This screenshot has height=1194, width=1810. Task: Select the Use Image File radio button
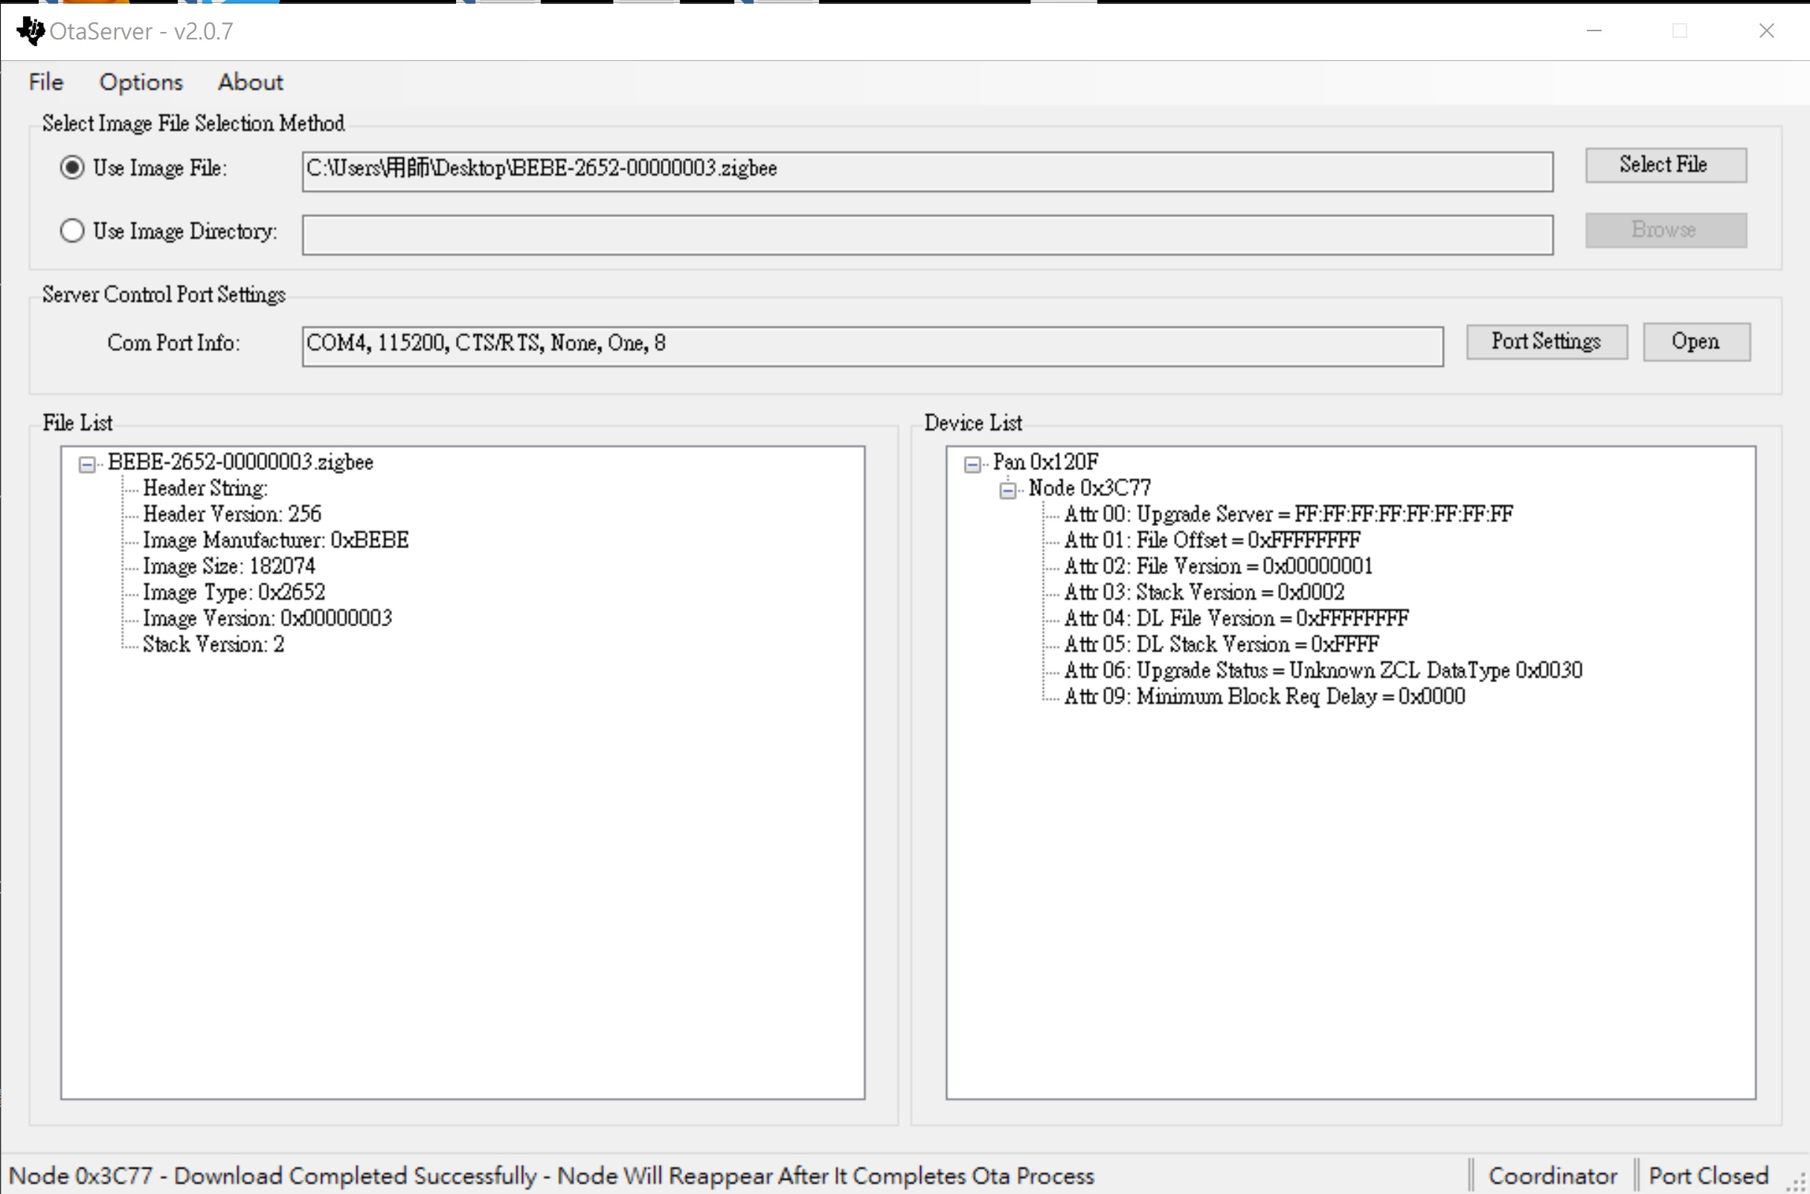pos(72,167)
